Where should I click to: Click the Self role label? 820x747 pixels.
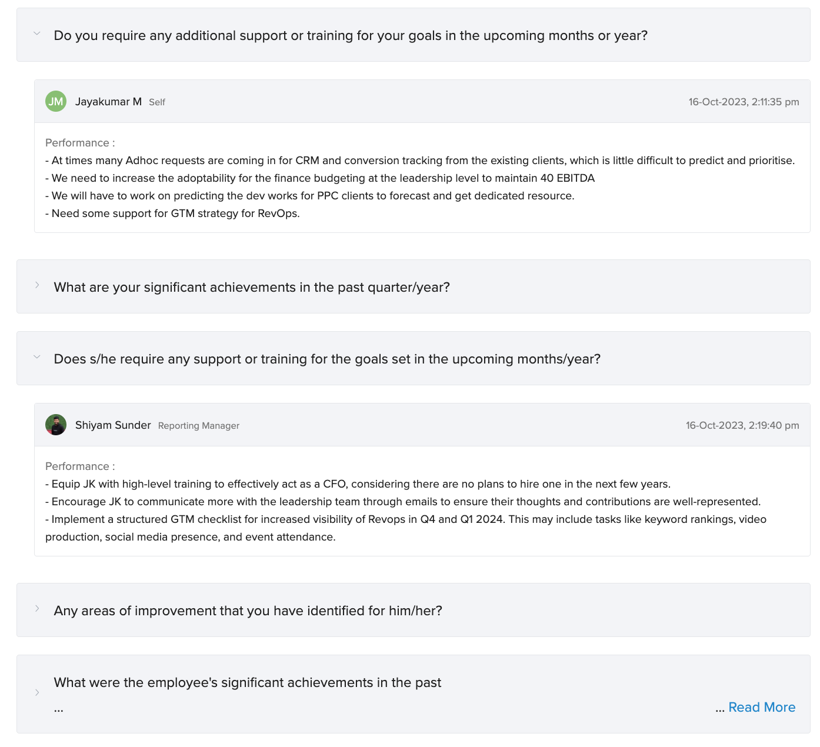coord(157,102)
